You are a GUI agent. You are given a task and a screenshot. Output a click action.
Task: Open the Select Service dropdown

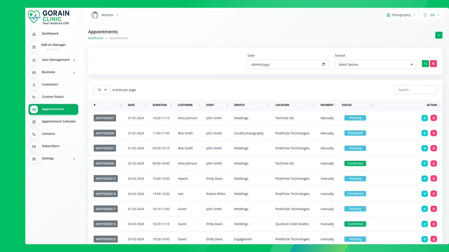tap(375, 65)
